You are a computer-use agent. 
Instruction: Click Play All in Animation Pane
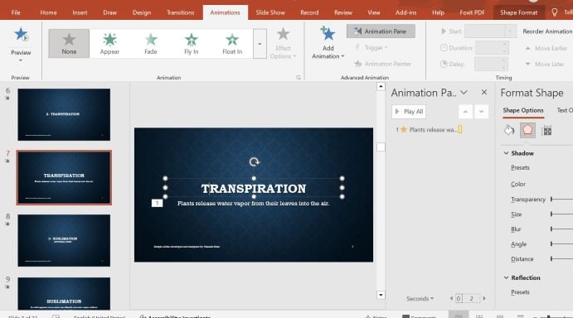pyautogui.click(x=409, y=112)
